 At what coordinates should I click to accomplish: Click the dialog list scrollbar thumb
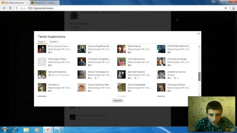(x=199, y=76)
